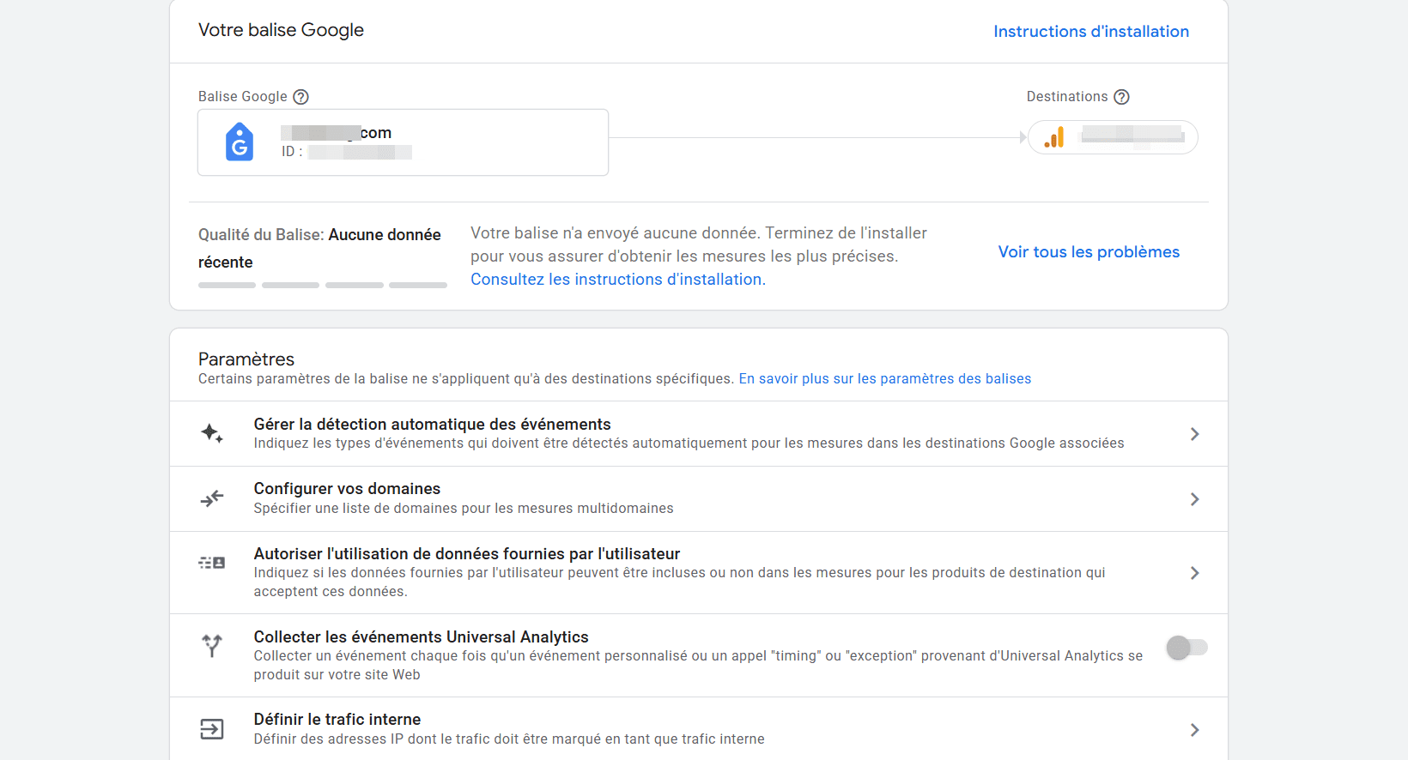Screen dimensions: 1408x760
Task: Open Gérer la détection automatique des événements
Action: coord(699,434)
